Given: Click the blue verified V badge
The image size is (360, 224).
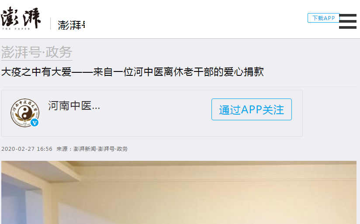Looking at the screenshot, I should (x=35, y=123).
